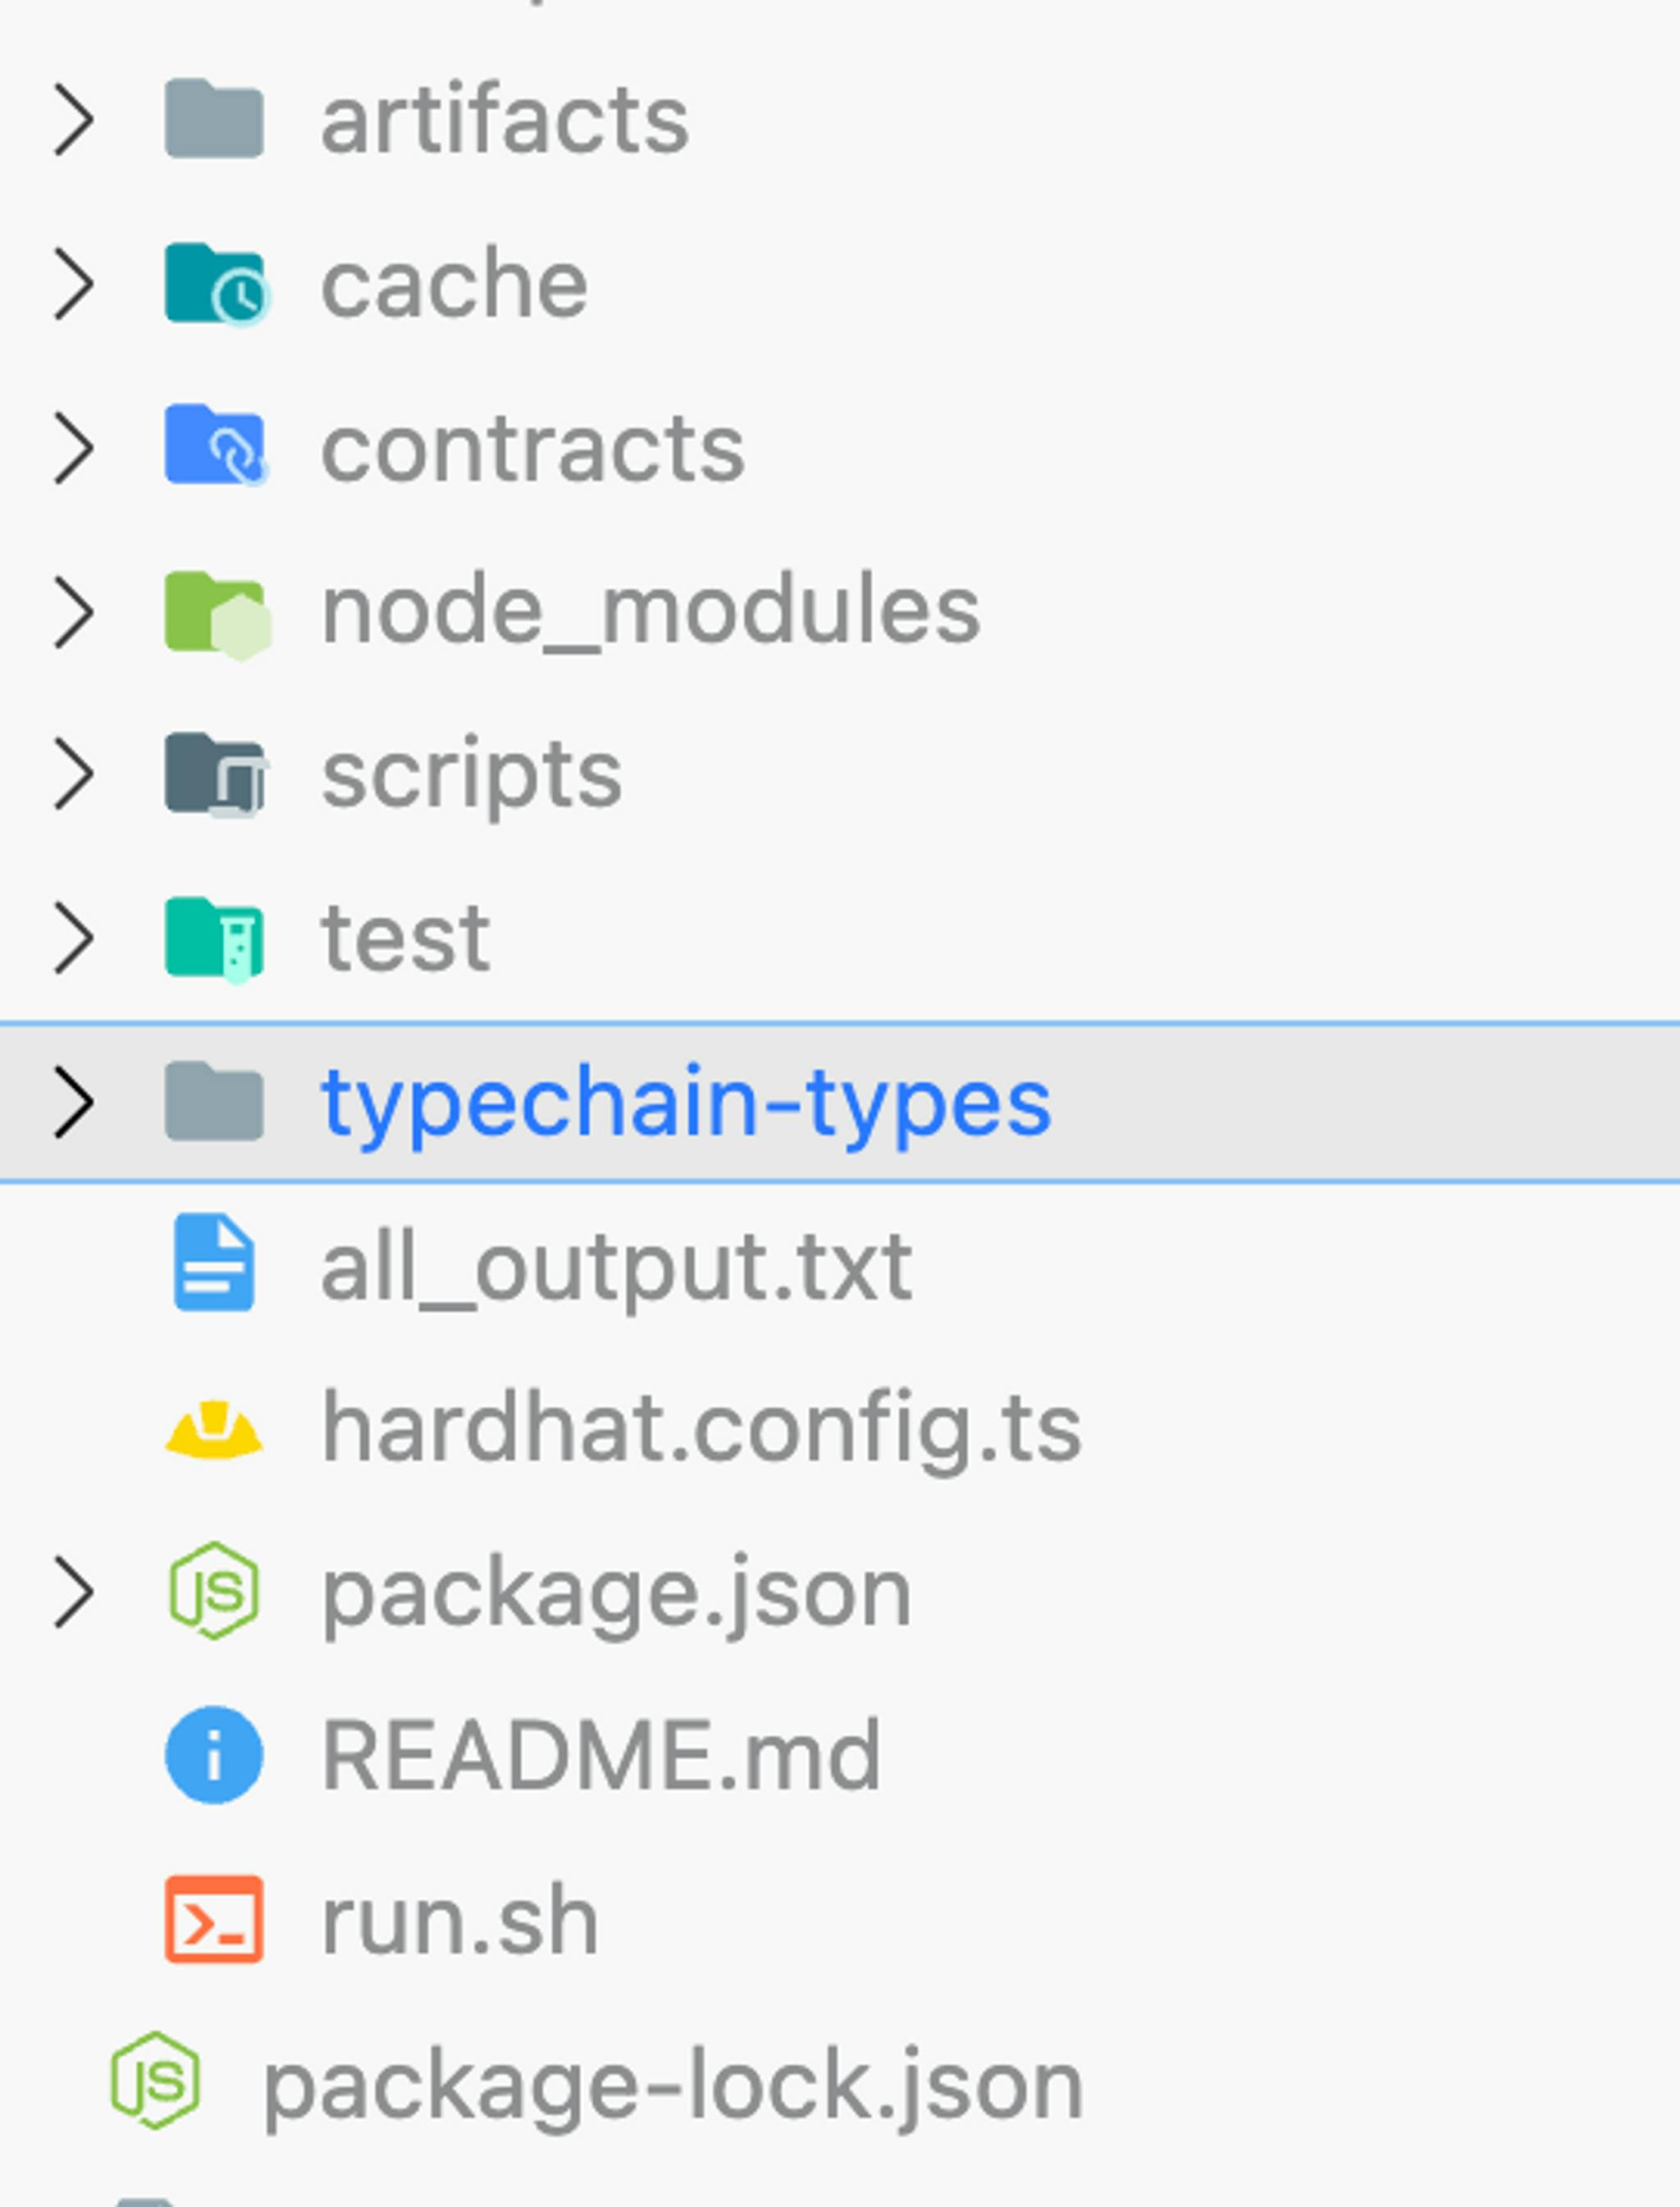Screen dimensions: 1680x2207
Task: Select package-lock.json file
Action: [x=672, y=2085]
